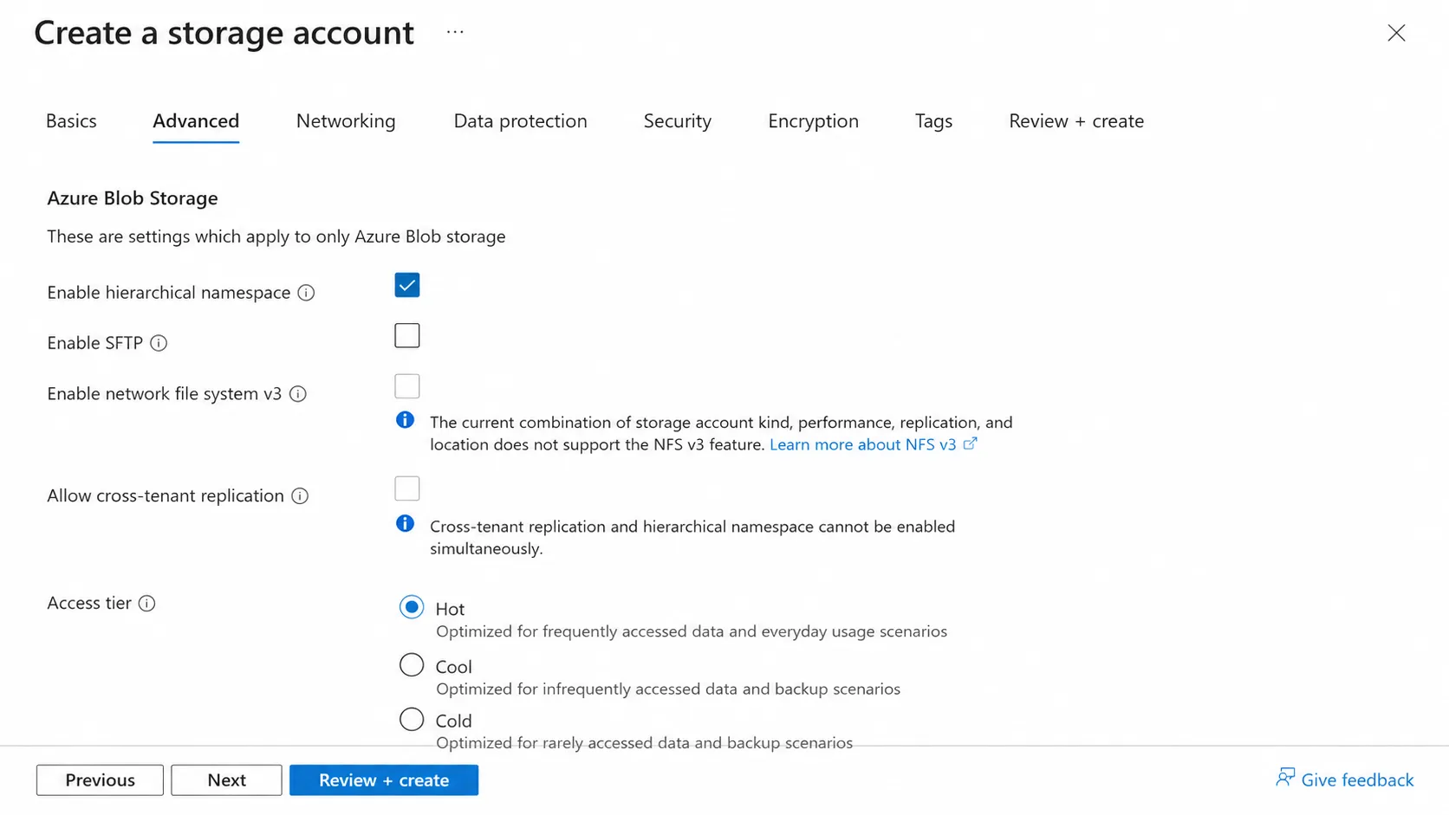Open the Tags tab
1449x815 pixels.
(x=933, y=121)
